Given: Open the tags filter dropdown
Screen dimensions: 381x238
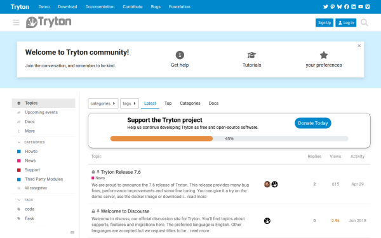Looking at the screenshot, I should [130, 103].
